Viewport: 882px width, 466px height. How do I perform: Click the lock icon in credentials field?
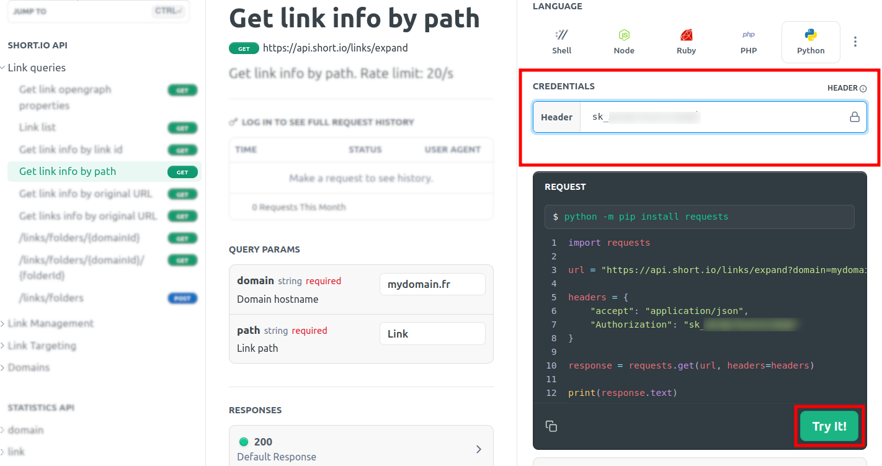coord(854,117)
